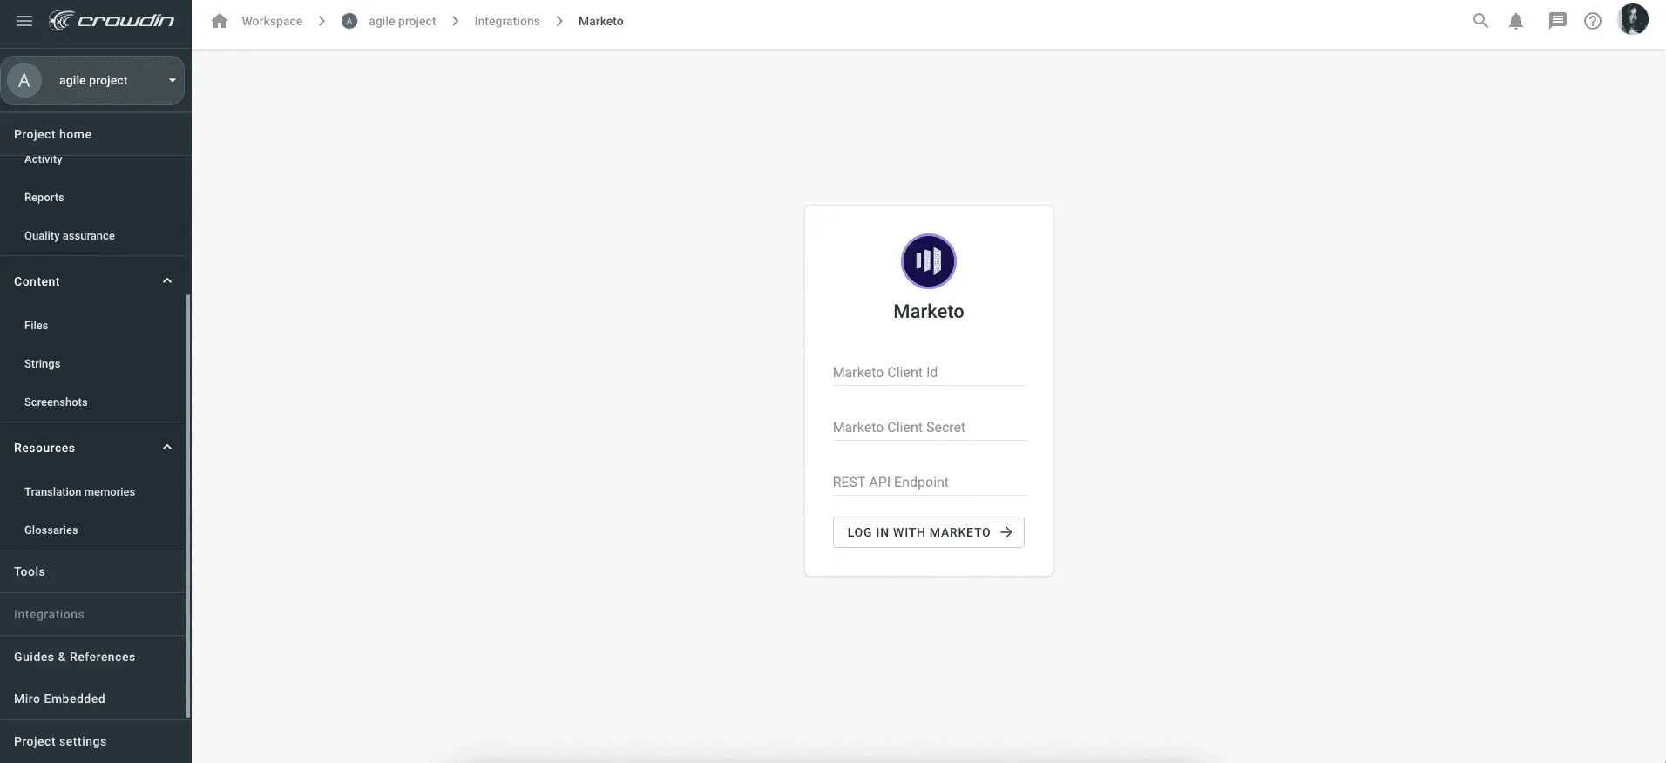Collapse the Content section chevron

click(x=167, y=280)
